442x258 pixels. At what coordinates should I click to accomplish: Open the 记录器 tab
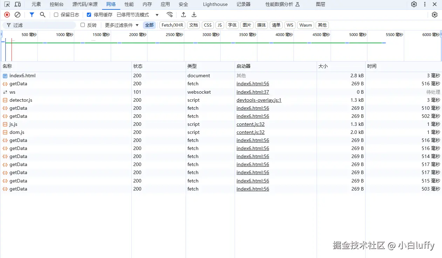[243, 5]
